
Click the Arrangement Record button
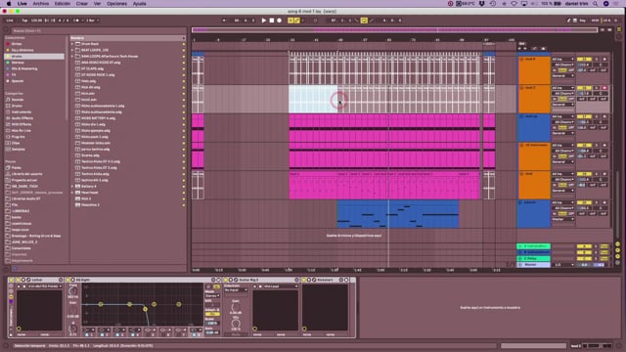tap(280, 21)
